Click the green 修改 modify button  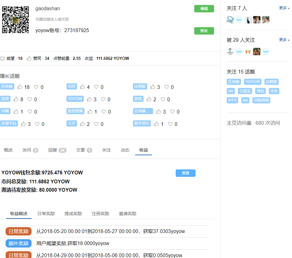click(x=204, y=31)
